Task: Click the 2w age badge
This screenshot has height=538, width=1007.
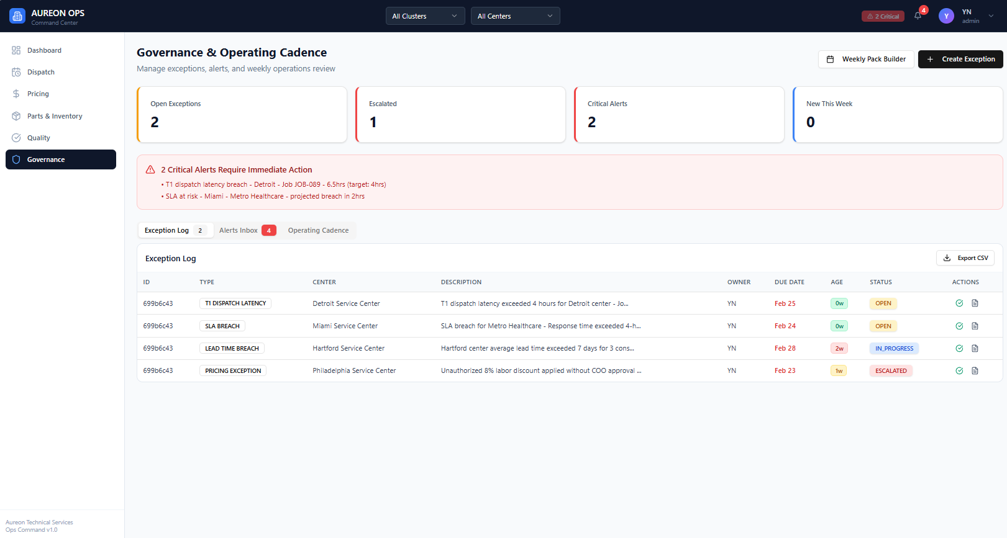Action: (839, 348)
